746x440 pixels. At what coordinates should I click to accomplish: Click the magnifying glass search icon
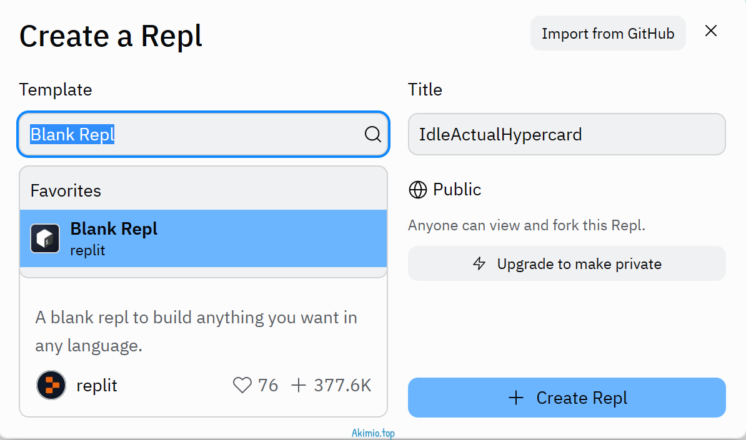(373, 134)
